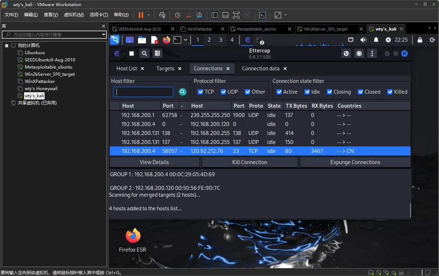The width and height of the screenshot is (439, 276).
Task: Take a VMware snapshot
Action: coord(177,15)
